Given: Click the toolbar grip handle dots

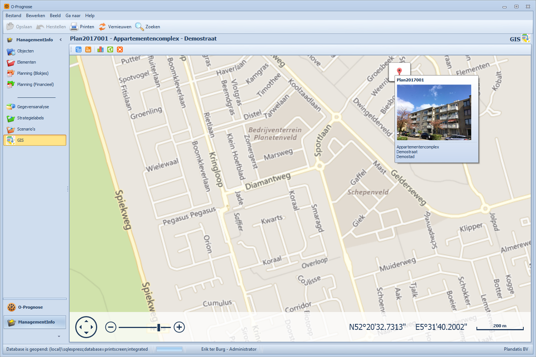Looking at the screenshot, I should 71,49.
